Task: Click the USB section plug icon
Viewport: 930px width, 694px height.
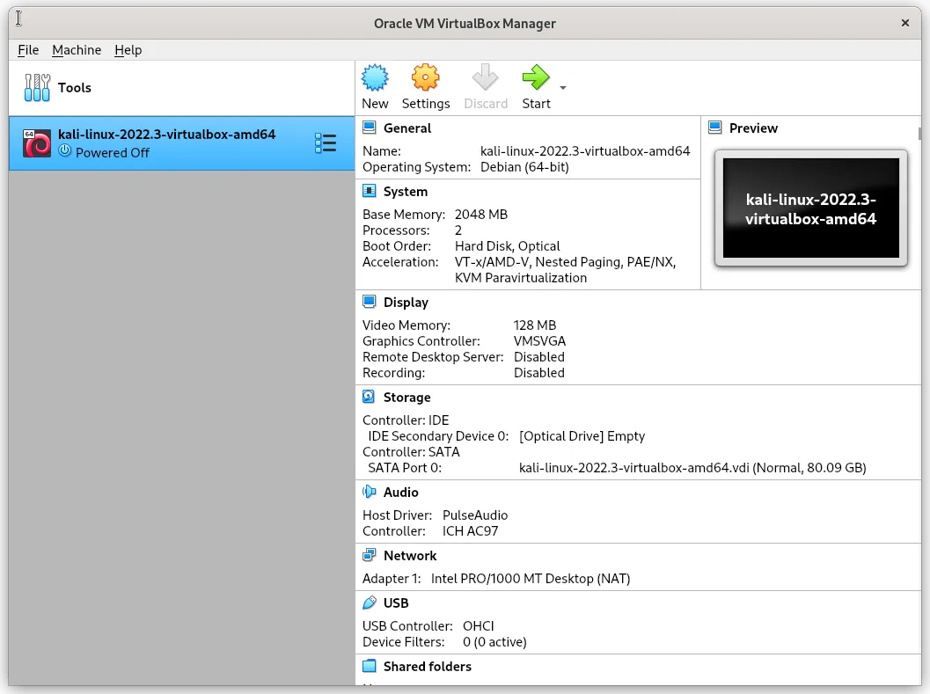Action: click(x=369, y=602)
